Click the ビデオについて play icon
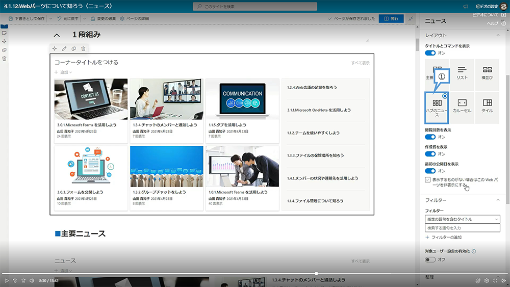The height and width of the screenshot is (287, 510). click(503, 15)
